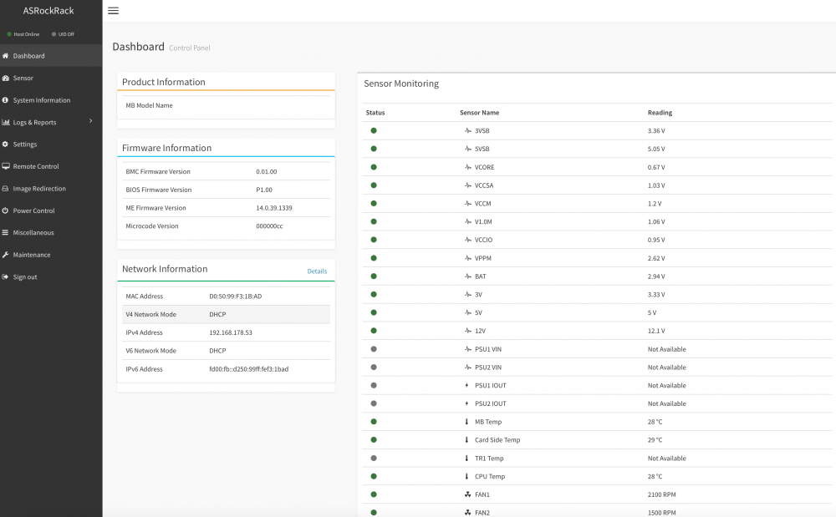Click the FAN1 fan icon
The width and height of the screenshot is (836, 517).
(467, 494)
